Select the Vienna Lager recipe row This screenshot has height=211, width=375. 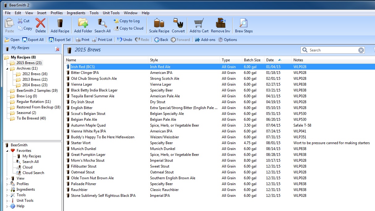point(220,84)
